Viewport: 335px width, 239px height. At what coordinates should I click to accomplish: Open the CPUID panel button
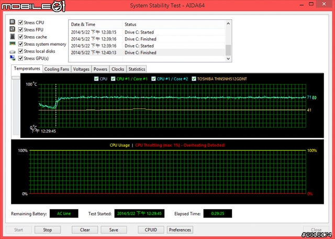pos(151,230)
